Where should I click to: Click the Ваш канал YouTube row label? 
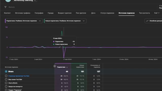tap(15, 79)
